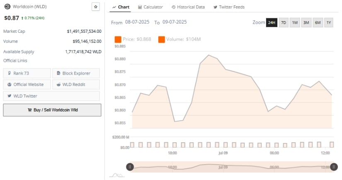Click Market Cap value $1,491,557,534.00
This screenshot has height=180, width=342.
pos(84,32)
